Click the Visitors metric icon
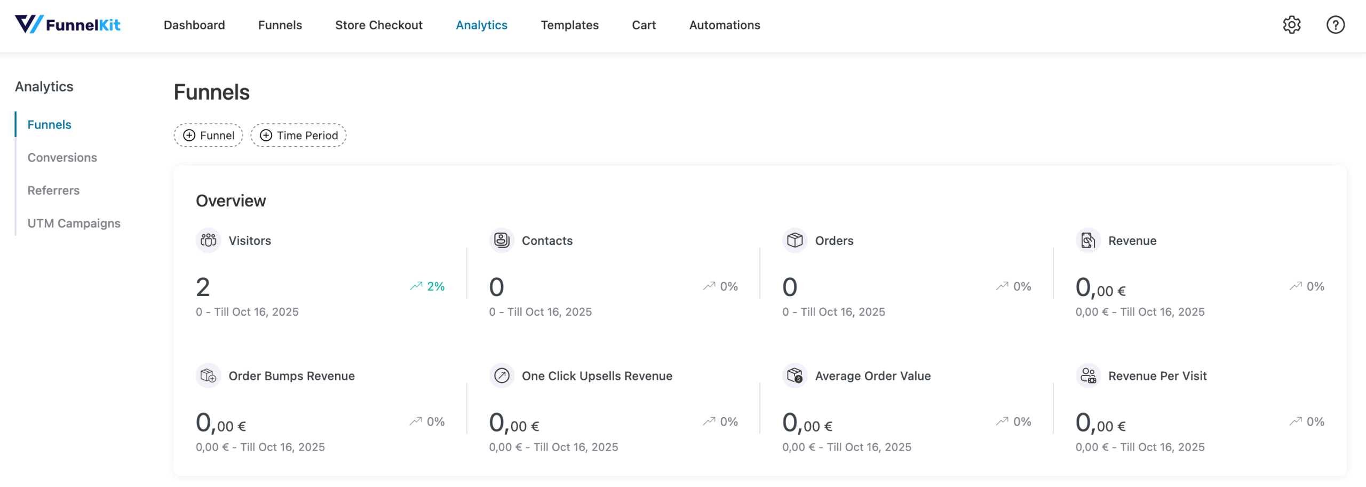This screenshot has height=487, width=1366. click(208, 241)
